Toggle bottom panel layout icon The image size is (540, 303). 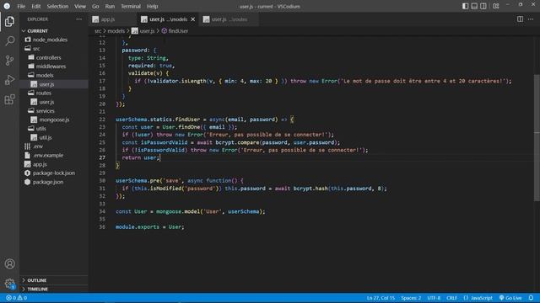coord(474,6)
